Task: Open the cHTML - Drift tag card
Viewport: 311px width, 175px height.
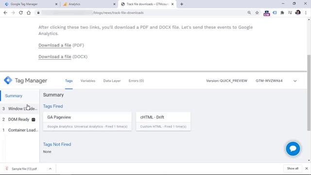Action: coord(163,122)
